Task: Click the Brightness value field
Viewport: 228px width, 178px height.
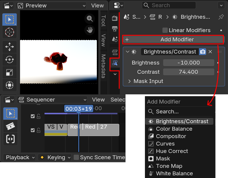Action: pos(188,63)
